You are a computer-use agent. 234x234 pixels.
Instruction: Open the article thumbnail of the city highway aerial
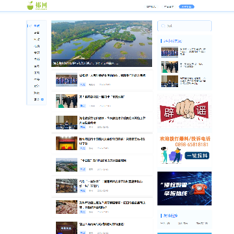[x=66, y=164]
